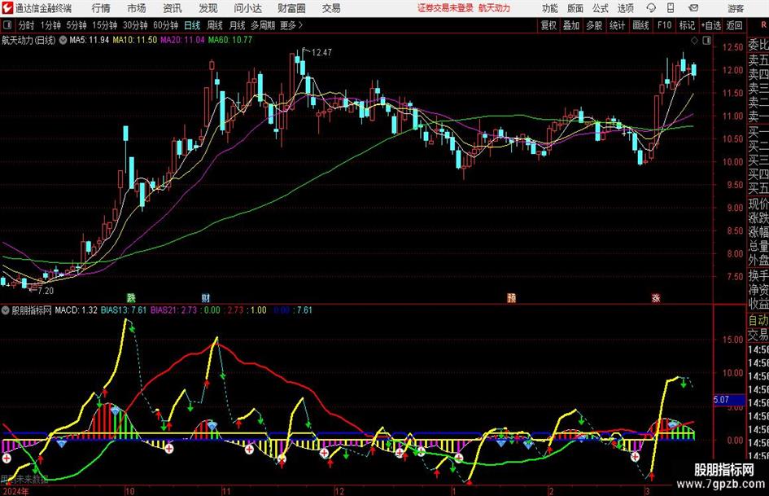Click the 证券交易未登录 login link
The image size is (769, 496).
tap(445, 8)
